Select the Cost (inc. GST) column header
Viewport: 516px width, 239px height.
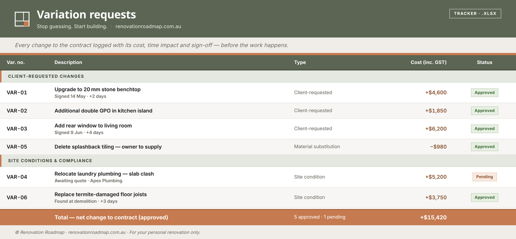click(429, 63)
